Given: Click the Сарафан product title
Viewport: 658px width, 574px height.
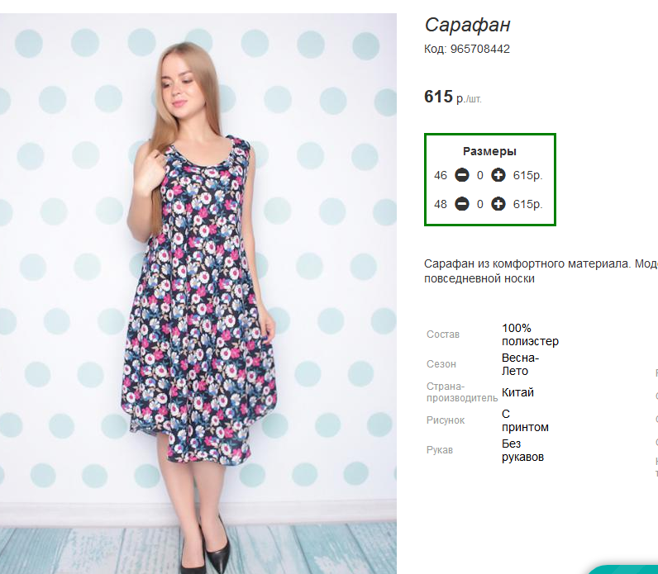Looking at the screenshot, I should [x=468, y=25].
